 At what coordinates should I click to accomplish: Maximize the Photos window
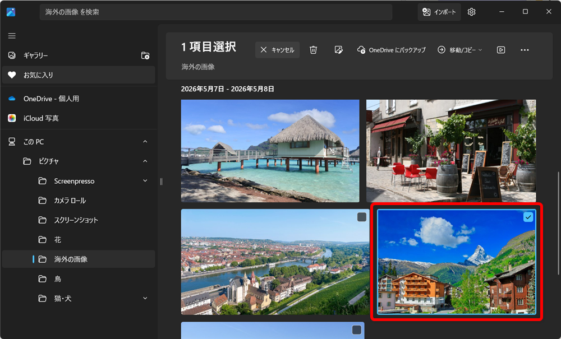point(525,12)
